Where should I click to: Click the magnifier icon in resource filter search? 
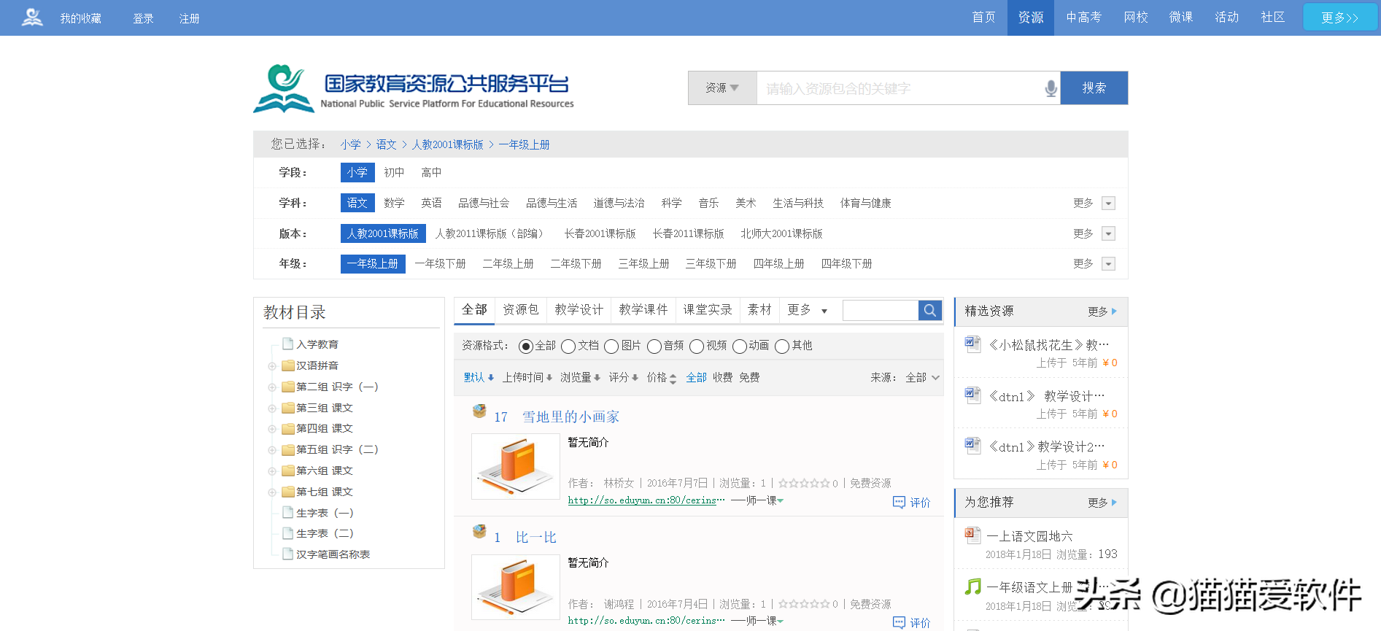pyautogui.click(x=930, y=310)
